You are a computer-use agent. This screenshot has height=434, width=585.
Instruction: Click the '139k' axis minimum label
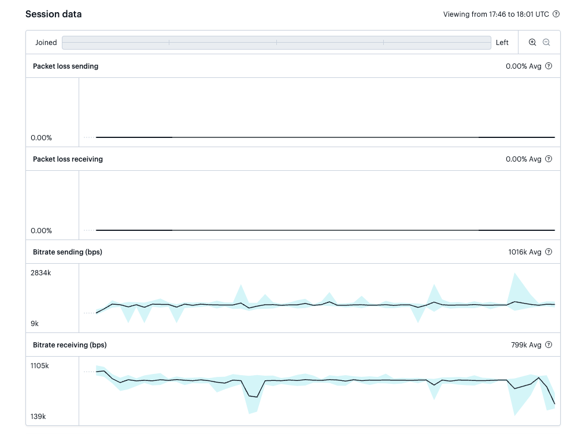pos(38,417)
